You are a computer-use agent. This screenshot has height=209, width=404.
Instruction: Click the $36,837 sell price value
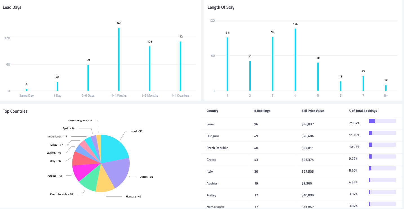click(308, 124)
